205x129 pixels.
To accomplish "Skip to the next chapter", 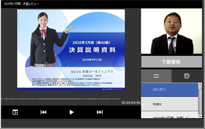I will [x=100, y=112].
